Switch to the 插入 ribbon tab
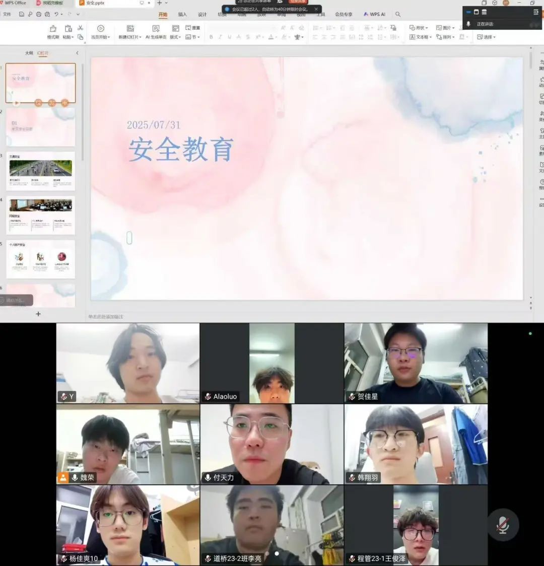This screenshot has height=566, width=544. click(x=182, y=15)
